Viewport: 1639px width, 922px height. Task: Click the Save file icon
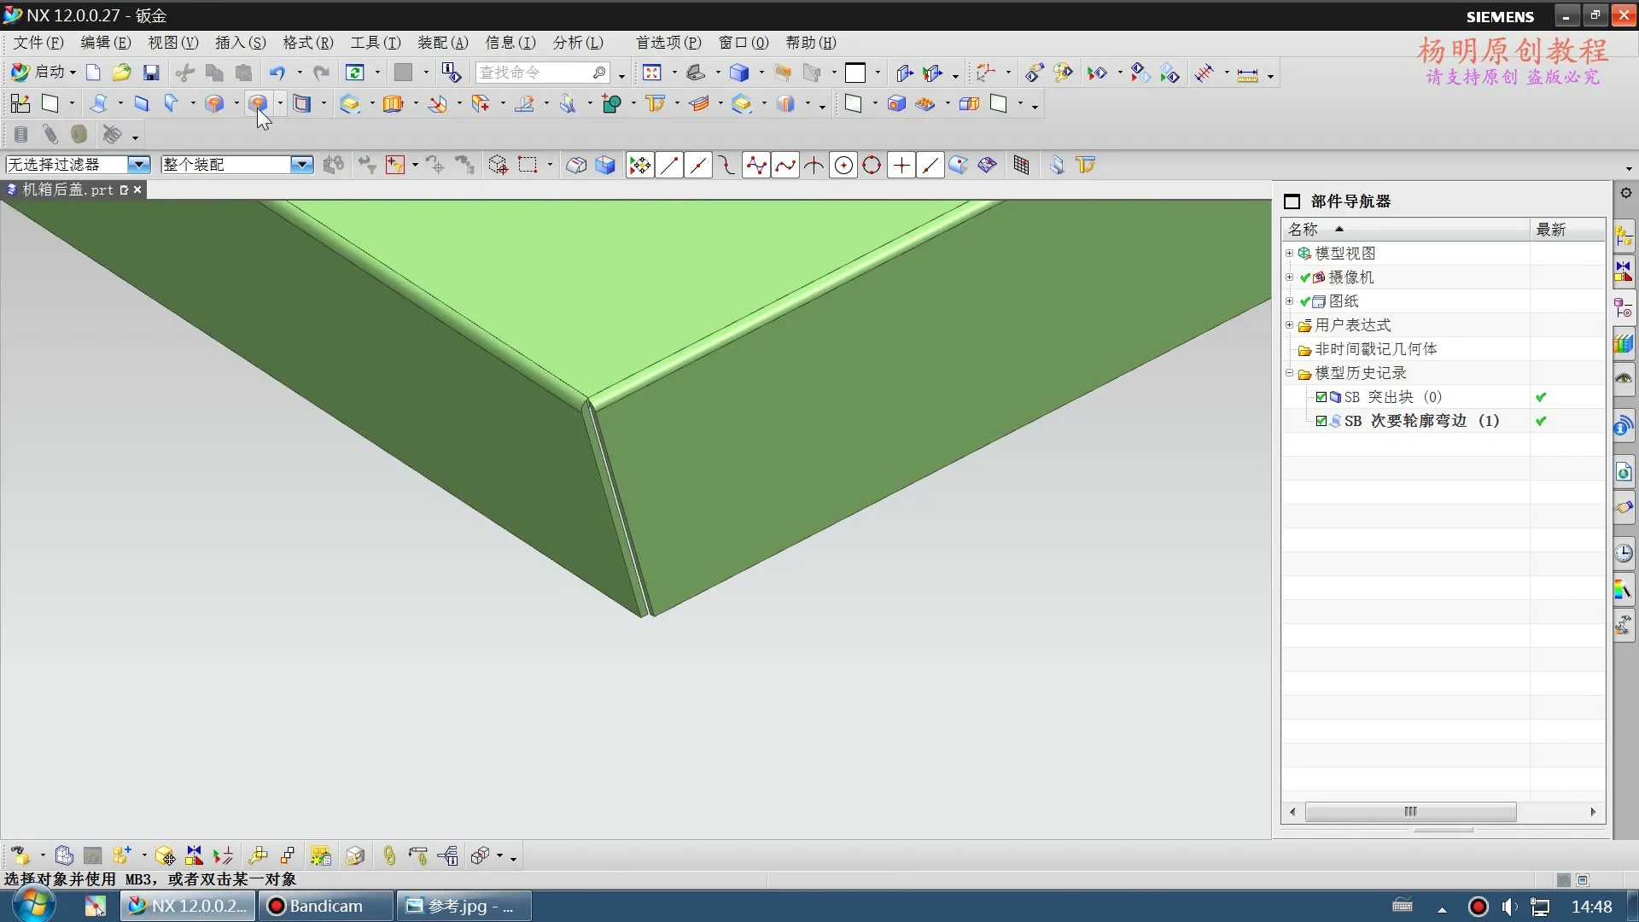click(151, 73)
